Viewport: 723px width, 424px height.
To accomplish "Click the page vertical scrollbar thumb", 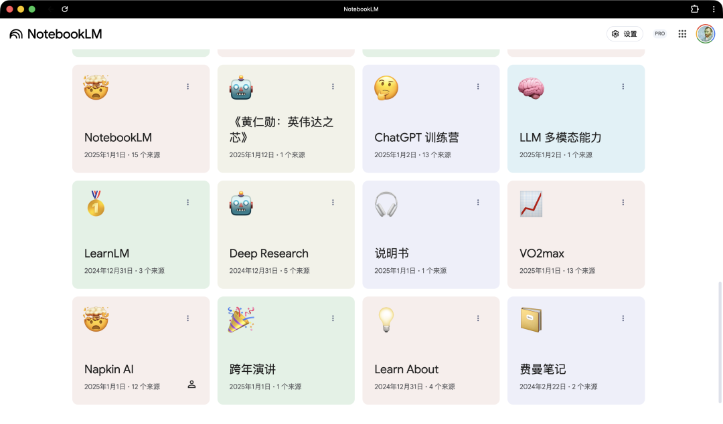I will 720,343.
